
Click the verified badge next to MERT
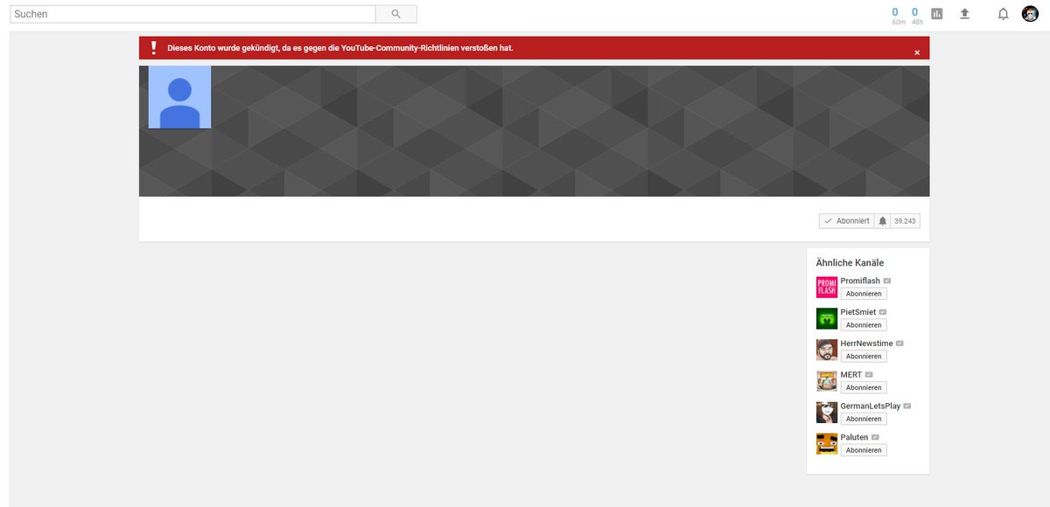869,375
